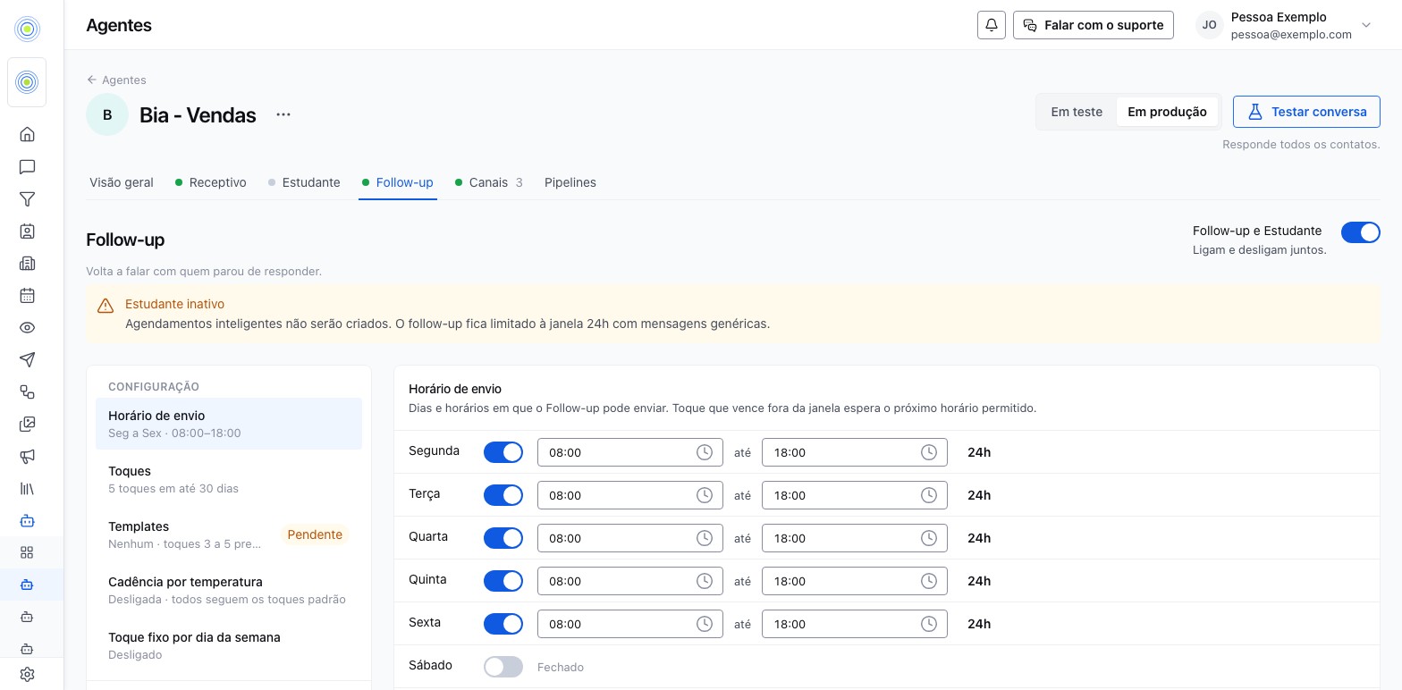Click the megaphone icon in the sidebar
This screenshot has height=690, width=1402.
pos(27,456)
